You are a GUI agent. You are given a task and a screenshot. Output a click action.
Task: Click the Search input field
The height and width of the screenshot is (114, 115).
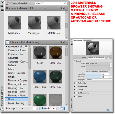click(50, 4)
